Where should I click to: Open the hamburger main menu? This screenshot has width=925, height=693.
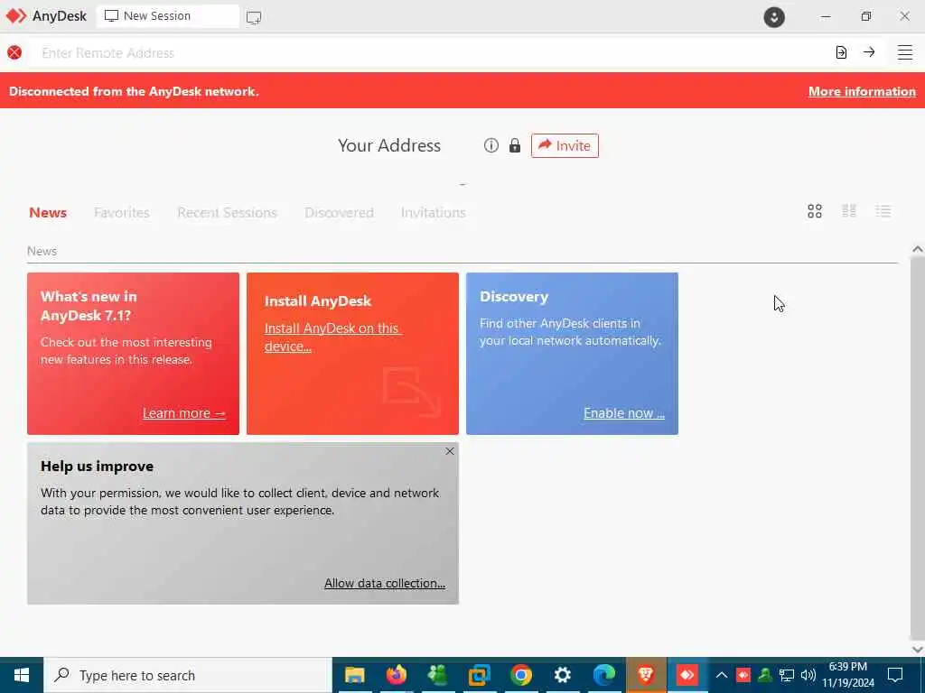click(905, 52)
